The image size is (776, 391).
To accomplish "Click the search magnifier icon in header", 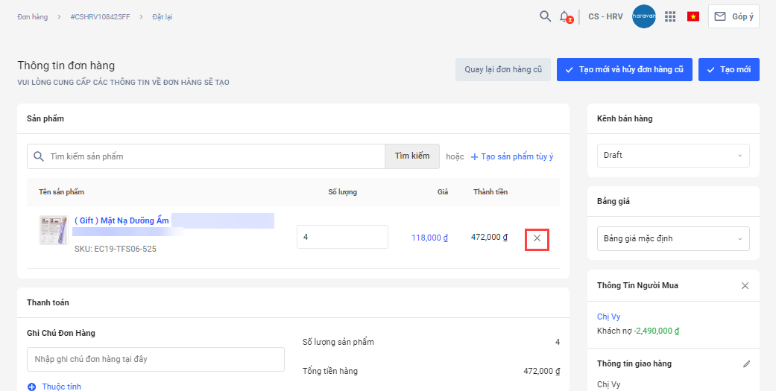I will coord(546,16).
